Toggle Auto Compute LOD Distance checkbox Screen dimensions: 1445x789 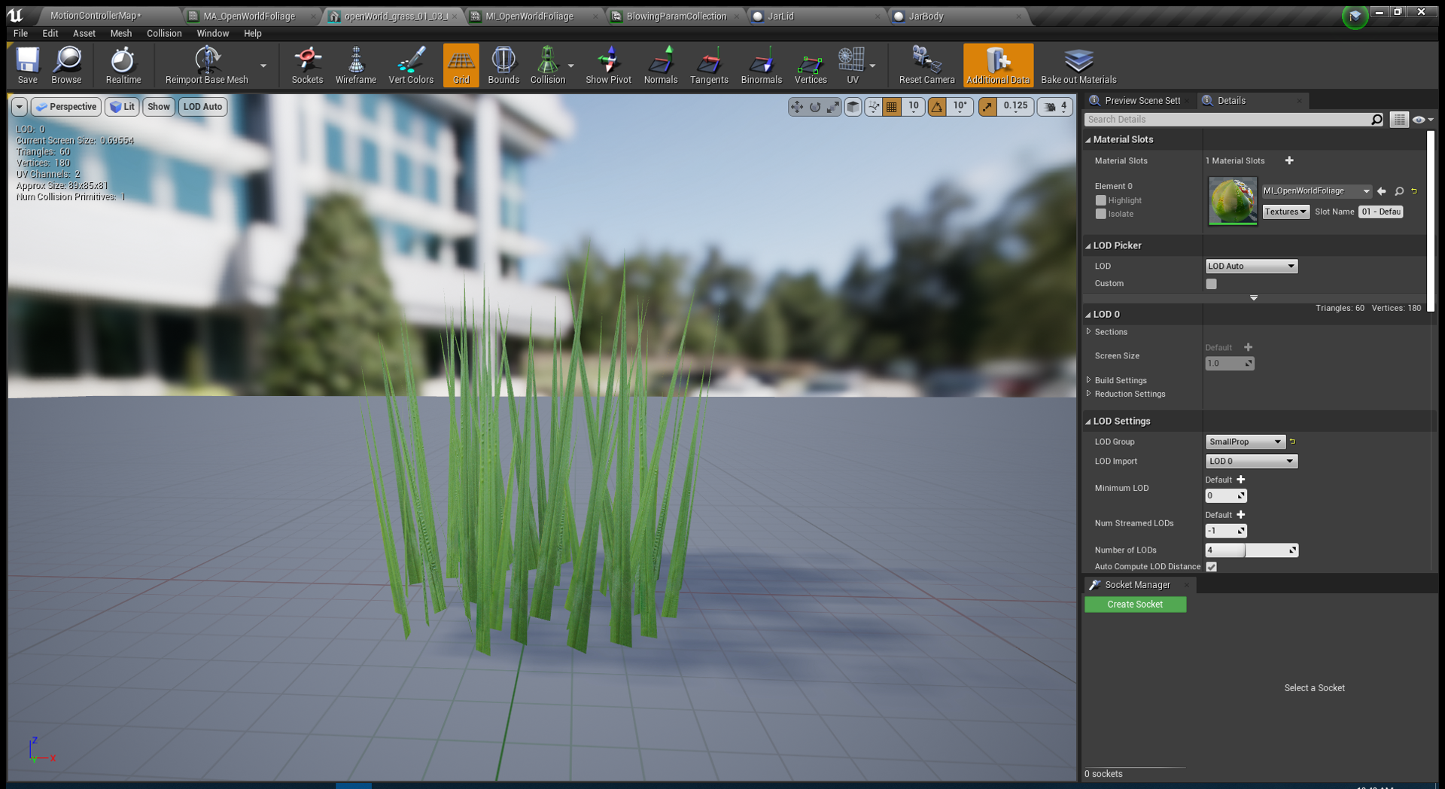[1211, 567]
